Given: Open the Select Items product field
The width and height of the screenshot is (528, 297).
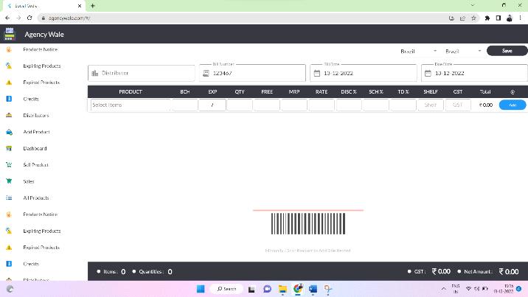Looking at the screenshot, I should click(x=131, y=105).
